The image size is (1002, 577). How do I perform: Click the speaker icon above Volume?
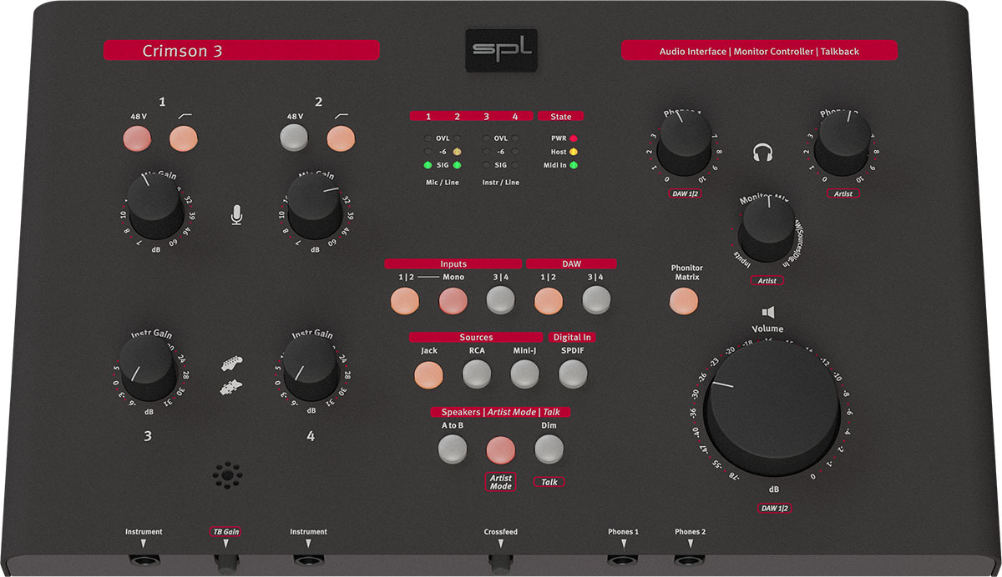click(x=768, y=313)
